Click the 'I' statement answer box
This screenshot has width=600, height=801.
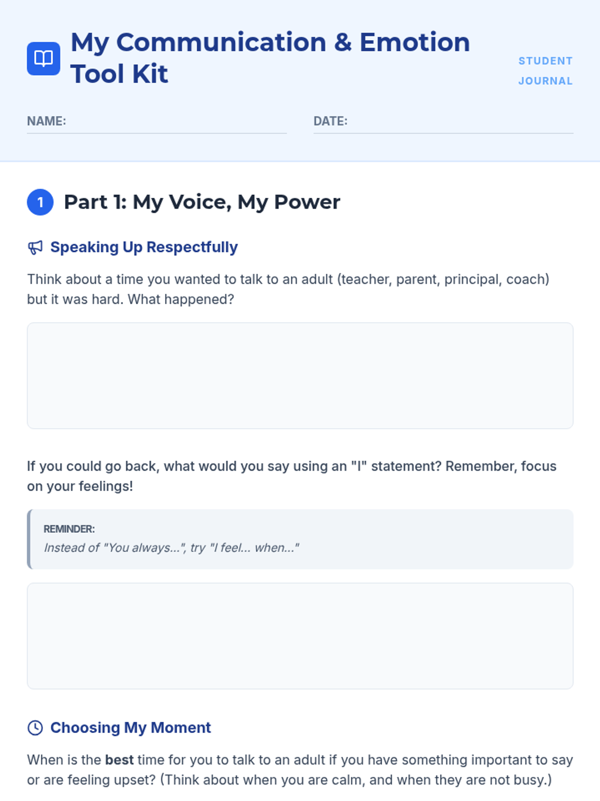click(300, 636)
